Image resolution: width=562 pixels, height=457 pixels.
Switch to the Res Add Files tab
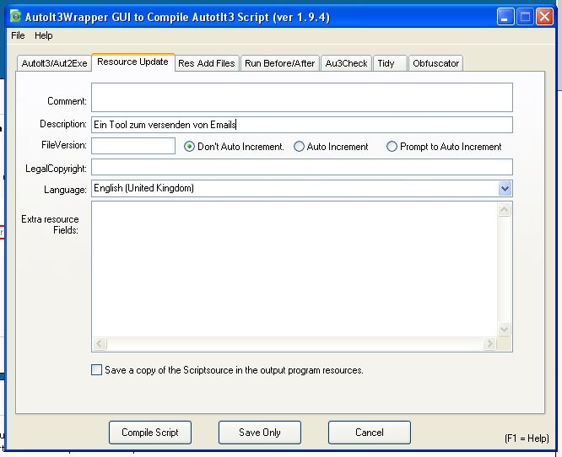206,63
